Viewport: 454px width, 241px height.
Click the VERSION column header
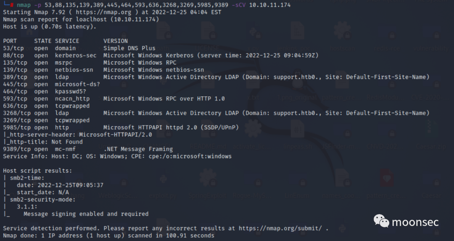[116, 41]
